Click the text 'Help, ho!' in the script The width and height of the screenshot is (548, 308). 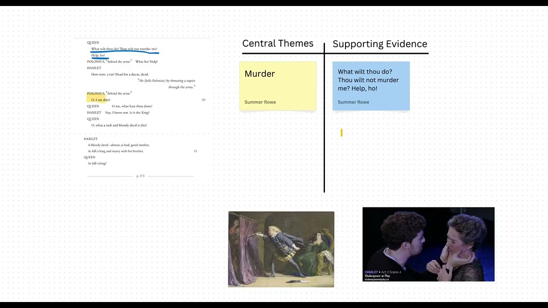[x=98, y=55]
